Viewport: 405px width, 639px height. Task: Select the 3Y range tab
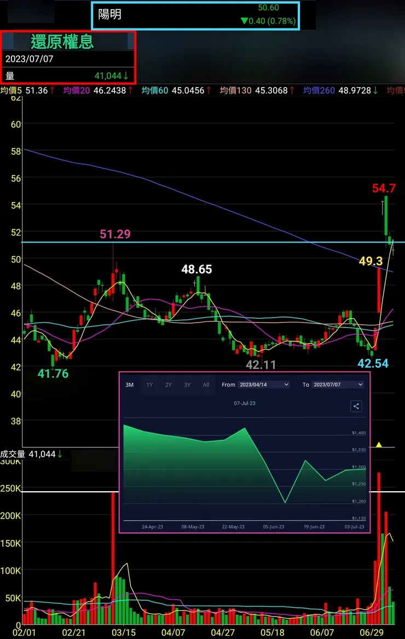[187, 385]
